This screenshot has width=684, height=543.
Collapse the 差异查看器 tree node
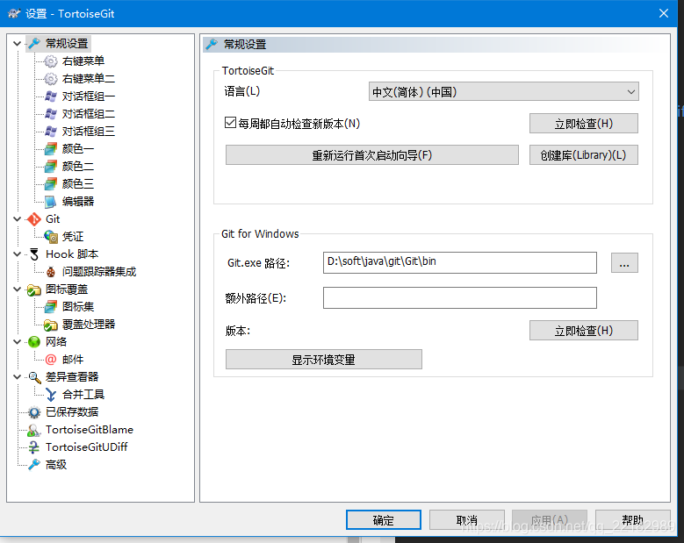[x=17, y=377]
